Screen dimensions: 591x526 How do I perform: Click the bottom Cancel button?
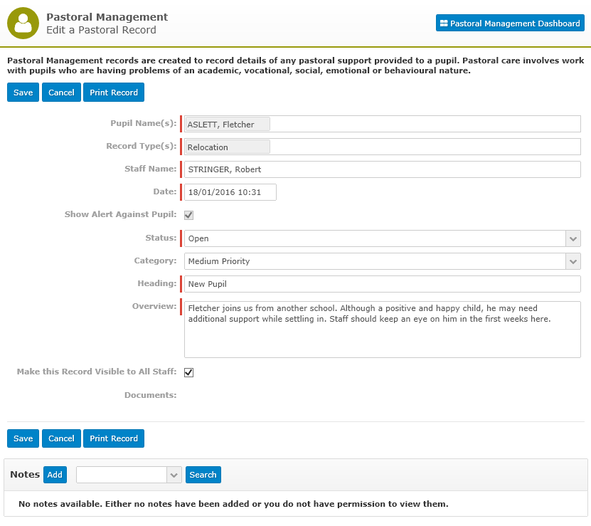point(61,438)
